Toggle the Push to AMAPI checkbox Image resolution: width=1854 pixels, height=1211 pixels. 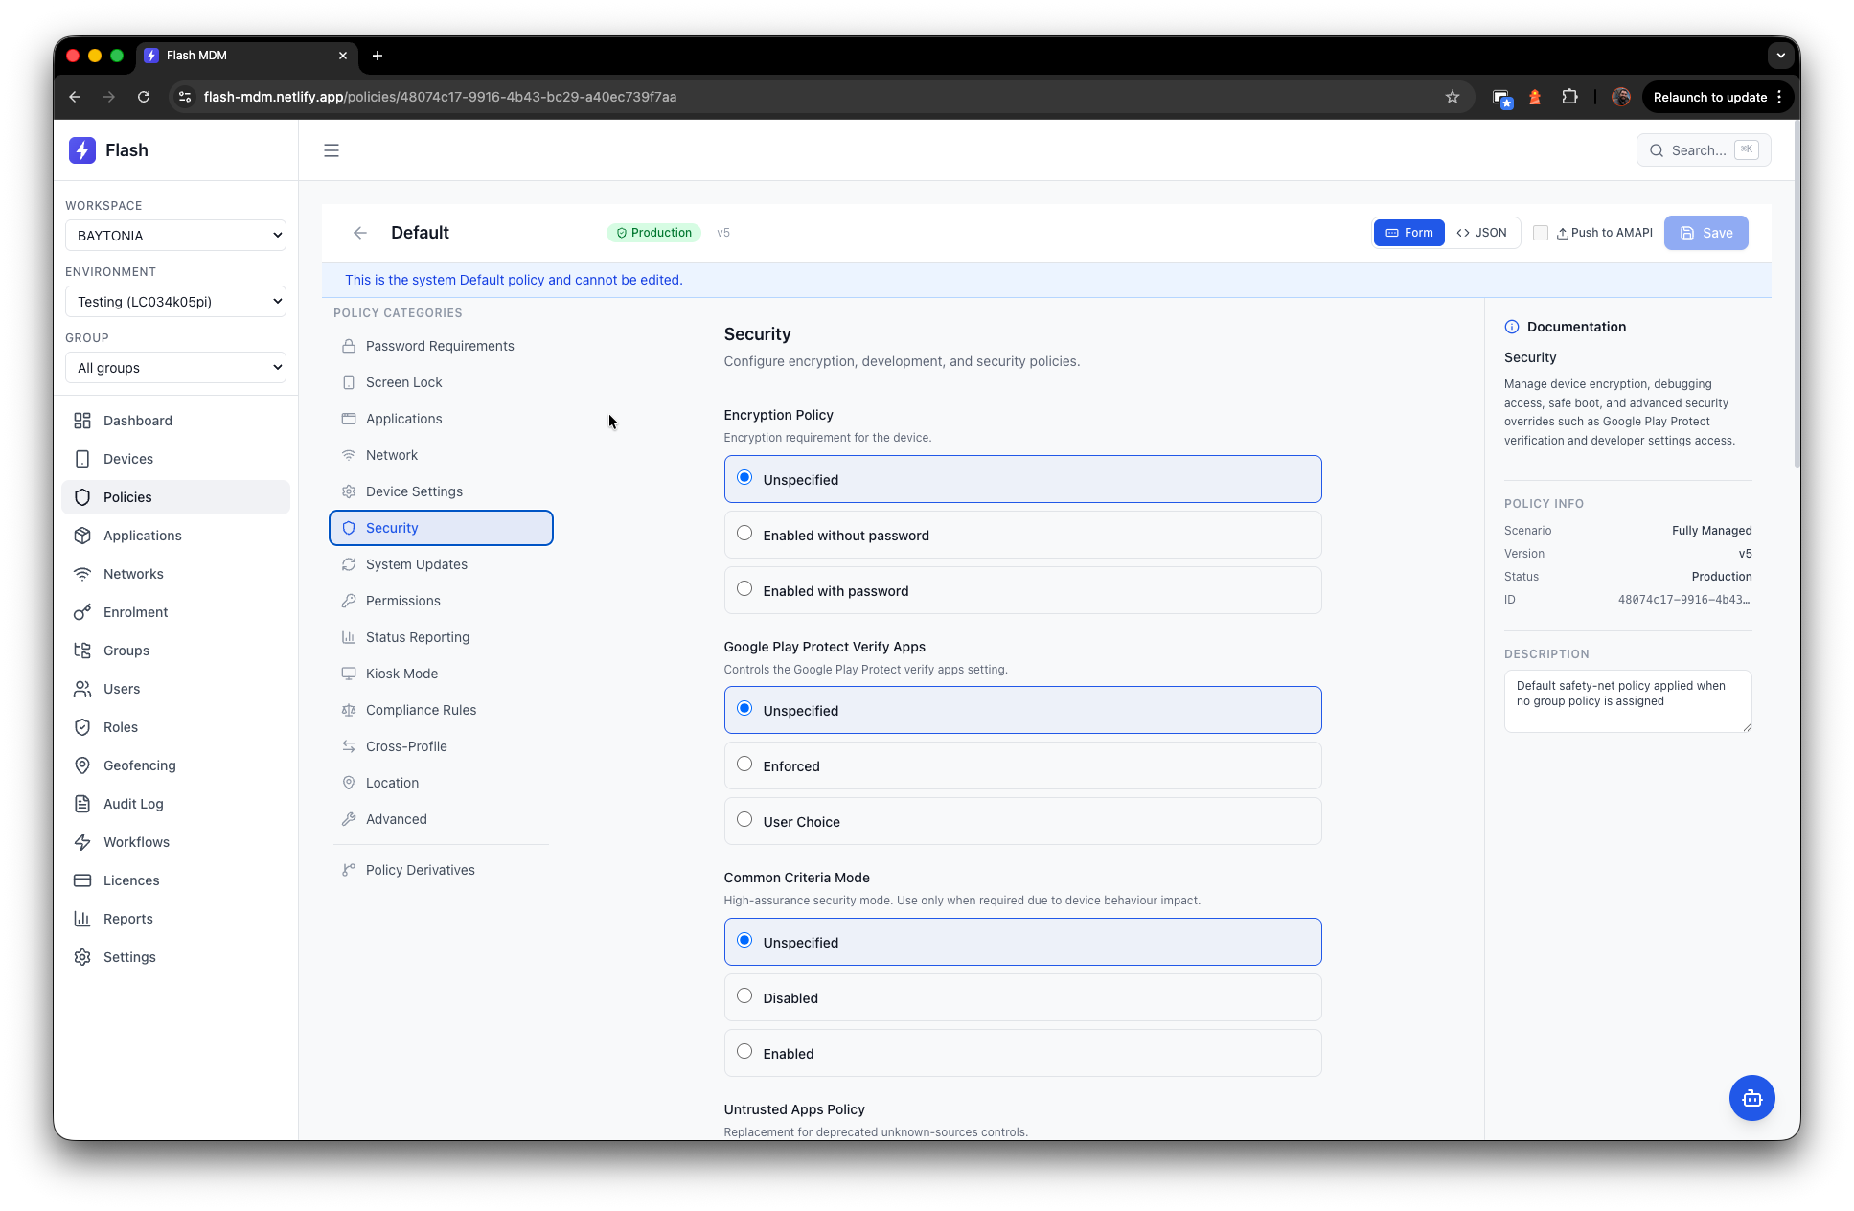click(1541, 233)
